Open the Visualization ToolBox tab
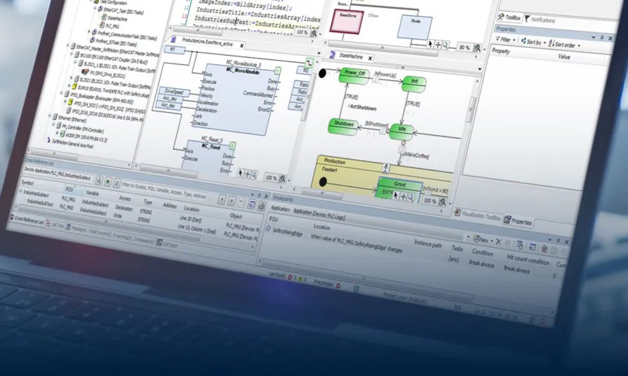Screen dimensions: 628x376 (478, 216)
